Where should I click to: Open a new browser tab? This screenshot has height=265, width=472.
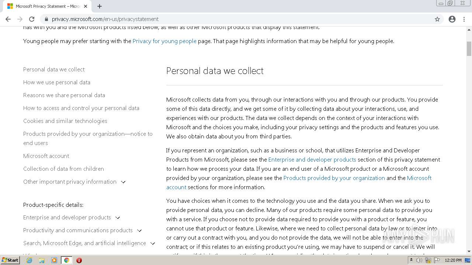point(100,6)
